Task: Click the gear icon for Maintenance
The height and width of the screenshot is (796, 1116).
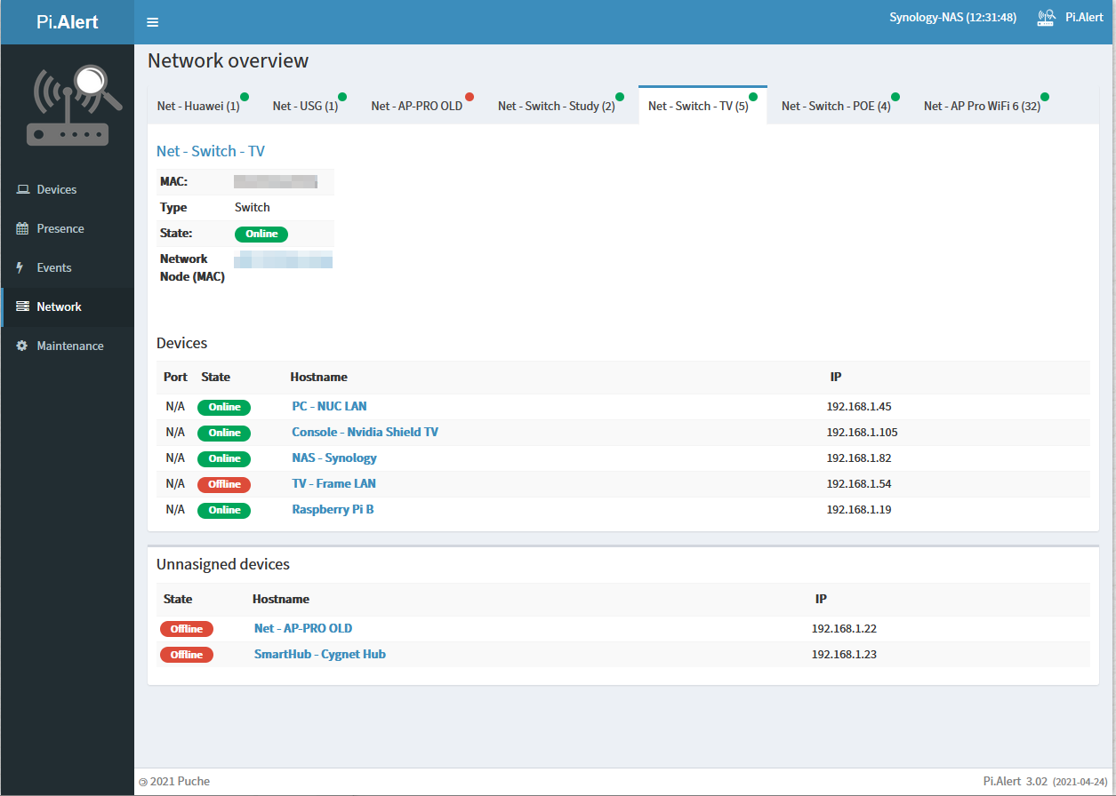Action: 23,346
